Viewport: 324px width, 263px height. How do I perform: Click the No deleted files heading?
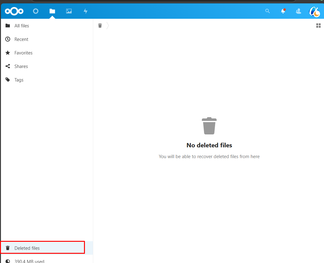click(209, 145)
